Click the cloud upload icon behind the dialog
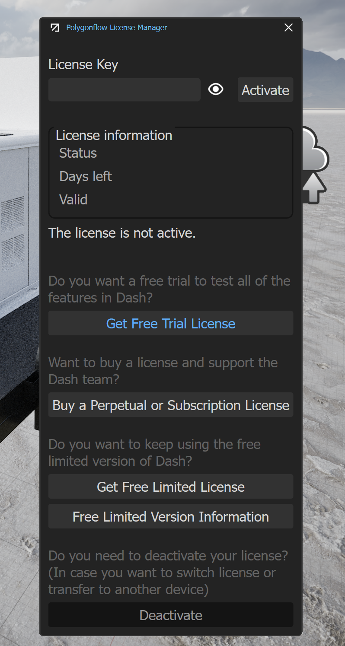 (315, 165)
